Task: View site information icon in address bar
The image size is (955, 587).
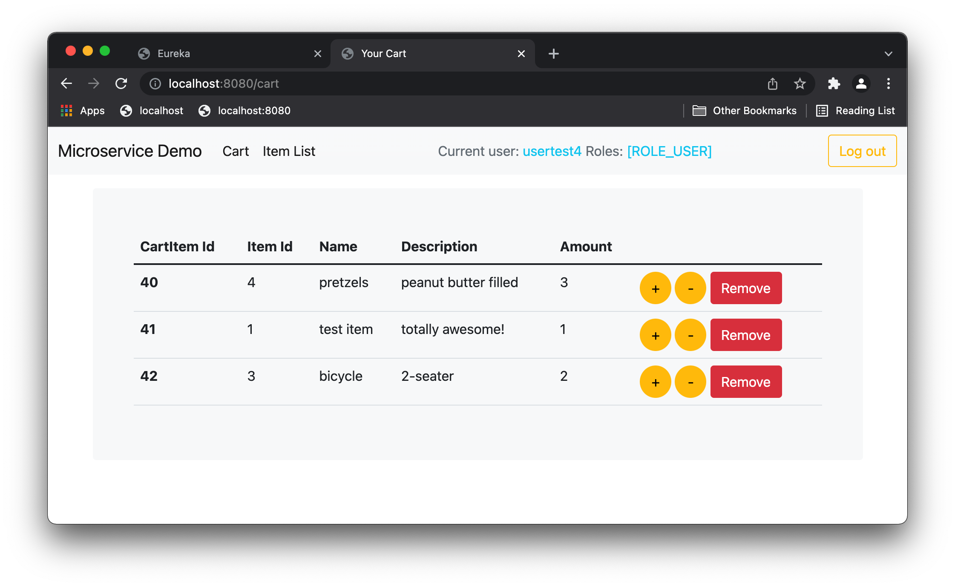Action: point(155,83)
